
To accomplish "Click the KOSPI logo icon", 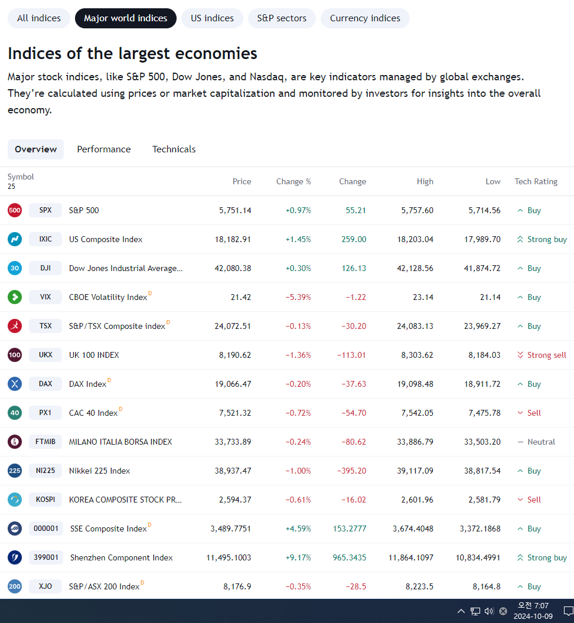I will click(x=15, y=500).
